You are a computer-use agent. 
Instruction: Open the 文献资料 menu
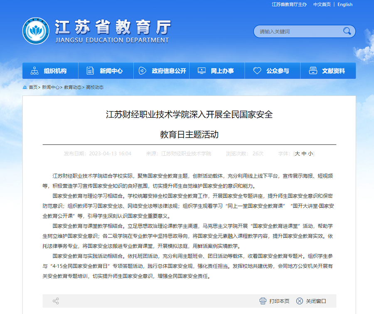tap(328, 71)
